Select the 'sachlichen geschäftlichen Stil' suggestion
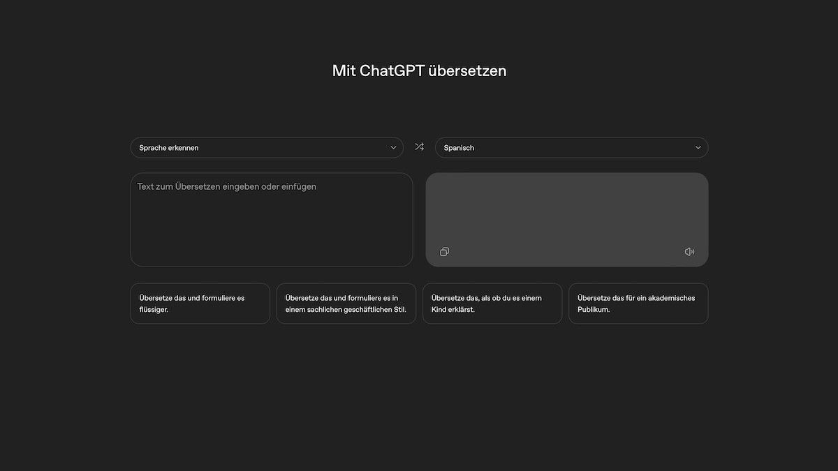This screenshot has height=471, width=838. pos(346,304)
